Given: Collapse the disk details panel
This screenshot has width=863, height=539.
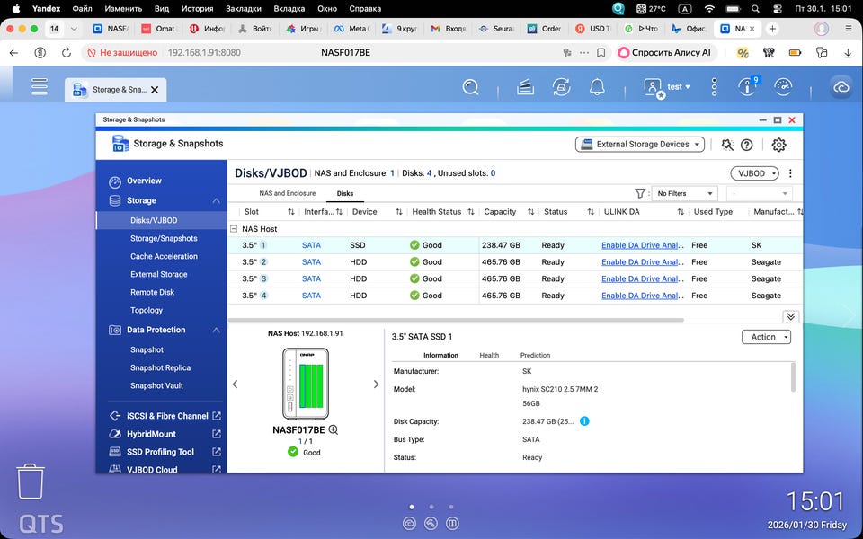Looking at the screenshot, I should click(790, 316).
